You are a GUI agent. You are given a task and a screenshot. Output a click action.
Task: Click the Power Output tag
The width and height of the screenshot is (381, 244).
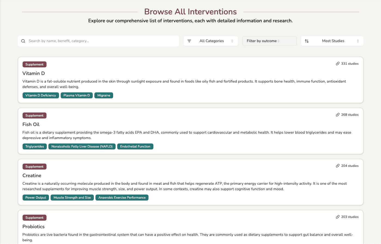tap(36, 198)
